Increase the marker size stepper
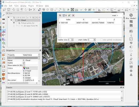This screenshot has width=139, height=107. (72, 39)
